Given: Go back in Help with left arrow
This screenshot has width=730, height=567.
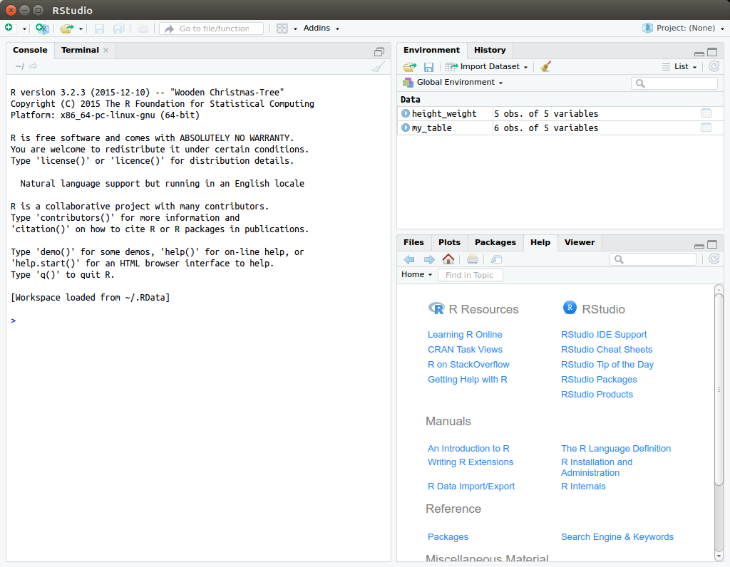Looking at the screenshot, I should pos(409,259).
